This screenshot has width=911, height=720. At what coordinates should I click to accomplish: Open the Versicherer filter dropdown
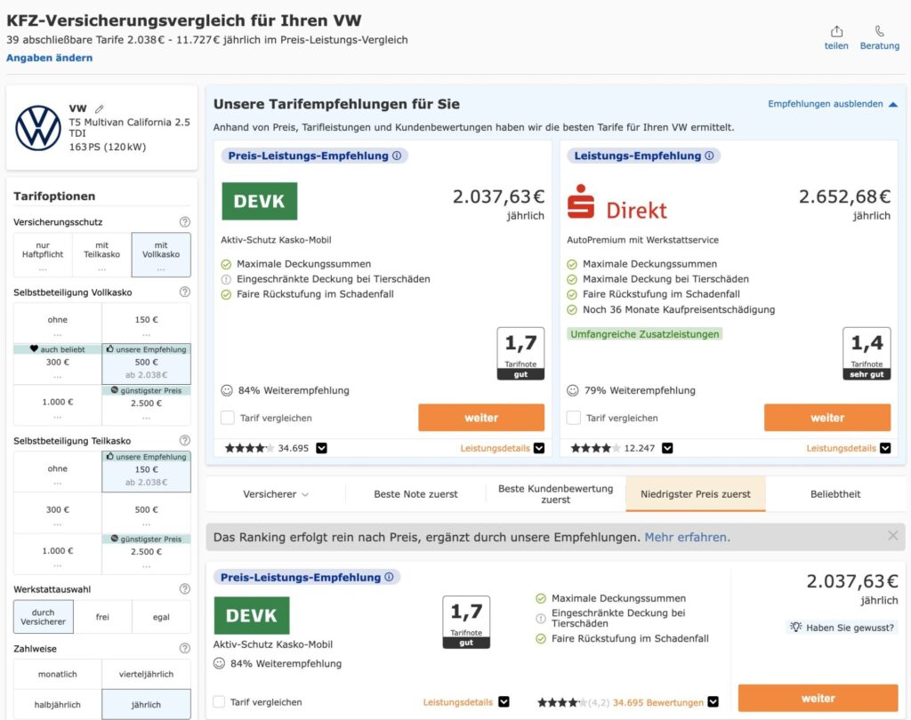276,494
